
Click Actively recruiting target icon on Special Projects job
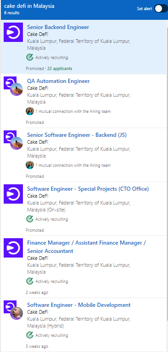(x=30, y=219)
